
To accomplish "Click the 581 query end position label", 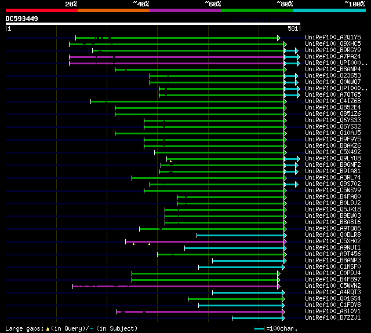I will pos(293,28).
